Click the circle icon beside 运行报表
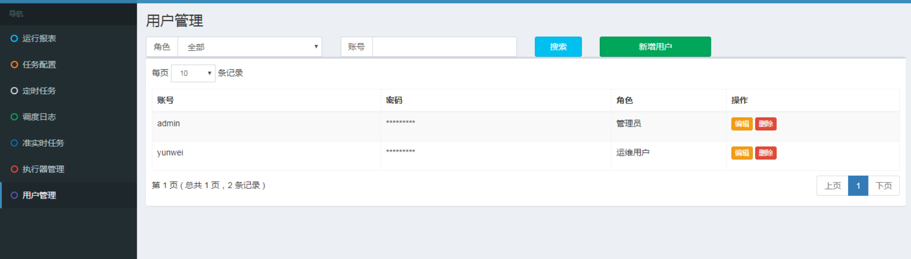Viewport: 911px width, 259px height. click(14, 38)
